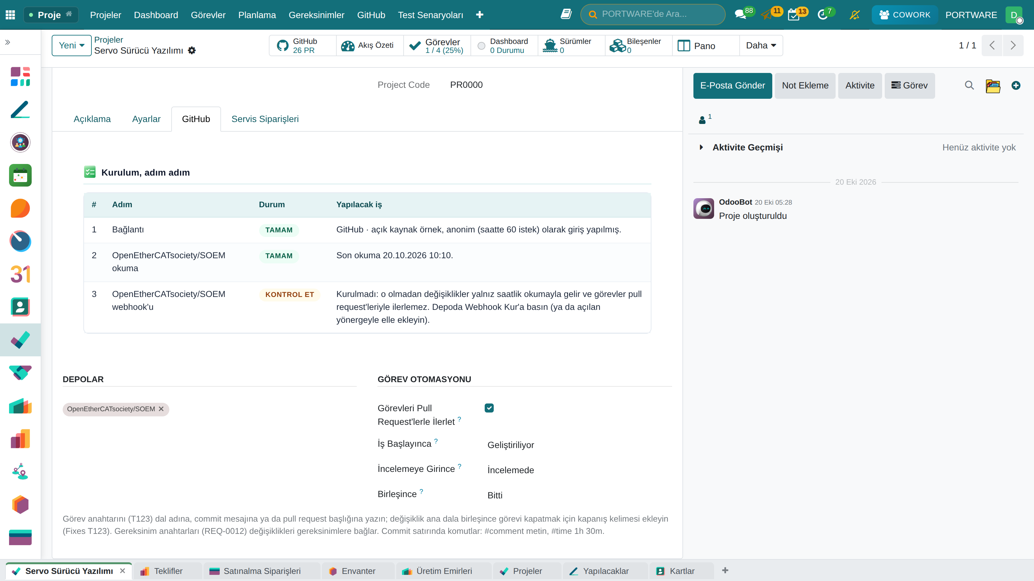The width and height of the screenshot is (1034, 581).
Task: Open the hexagon inventory app in sidebar
Action: coord(20,505)
